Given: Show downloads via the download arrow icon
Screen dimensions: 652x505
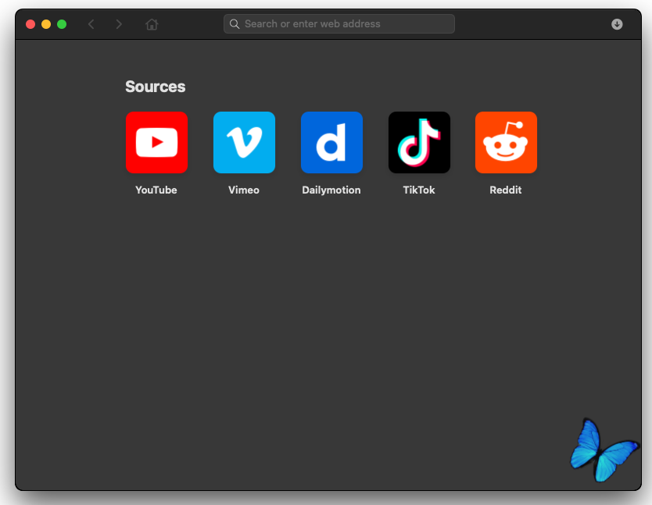Looking at the screenshot, I should click(617, 24).
